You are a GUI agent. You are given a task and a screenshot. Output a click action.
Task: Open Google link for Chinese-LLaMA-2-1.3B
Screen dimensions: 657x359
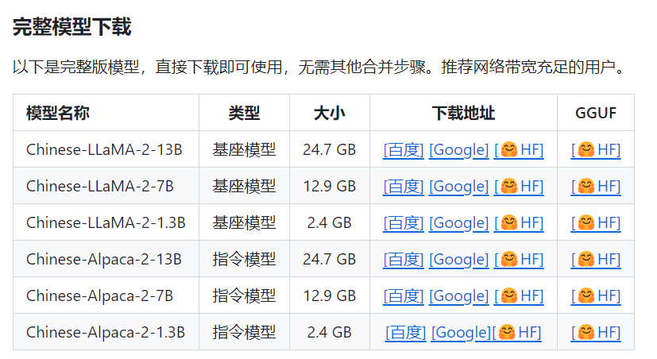[458, 223]
